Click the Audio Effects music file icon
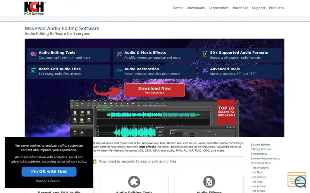The height and width of the screenshot is (193, 310). [x=209, y=181]
